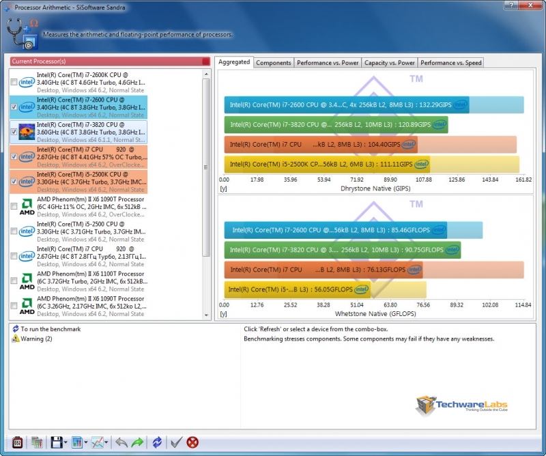
Task: Click the 'Click Refresh or select a device' text
Action: coord(316,329)
